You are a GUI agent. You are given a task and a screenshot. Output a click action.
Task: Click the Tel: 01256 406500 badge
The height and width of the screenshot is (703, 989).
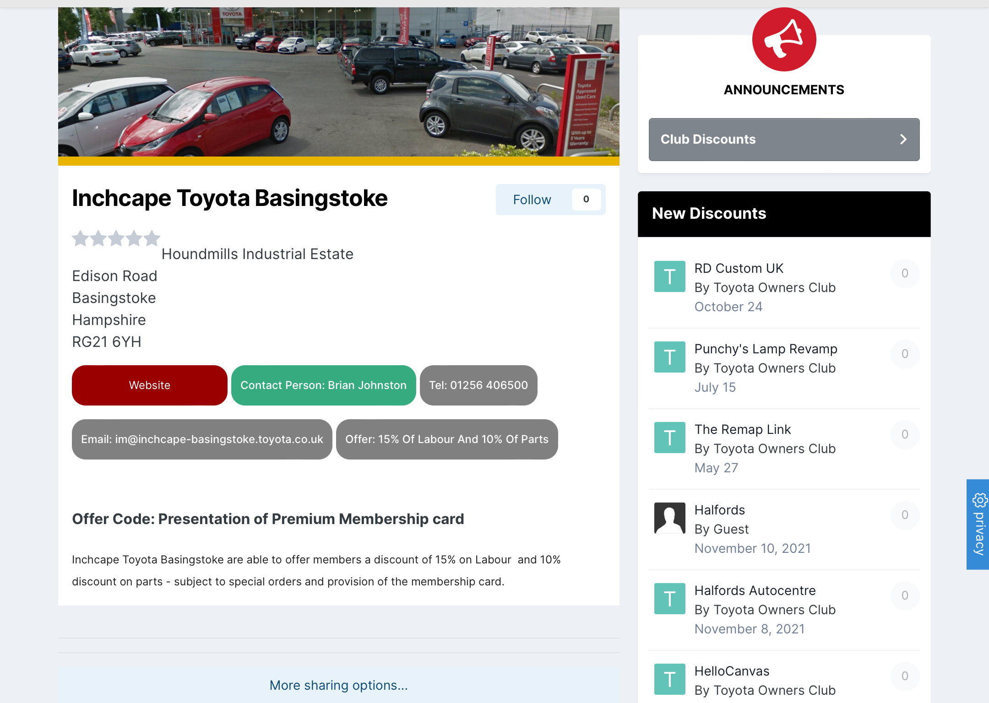478,385
